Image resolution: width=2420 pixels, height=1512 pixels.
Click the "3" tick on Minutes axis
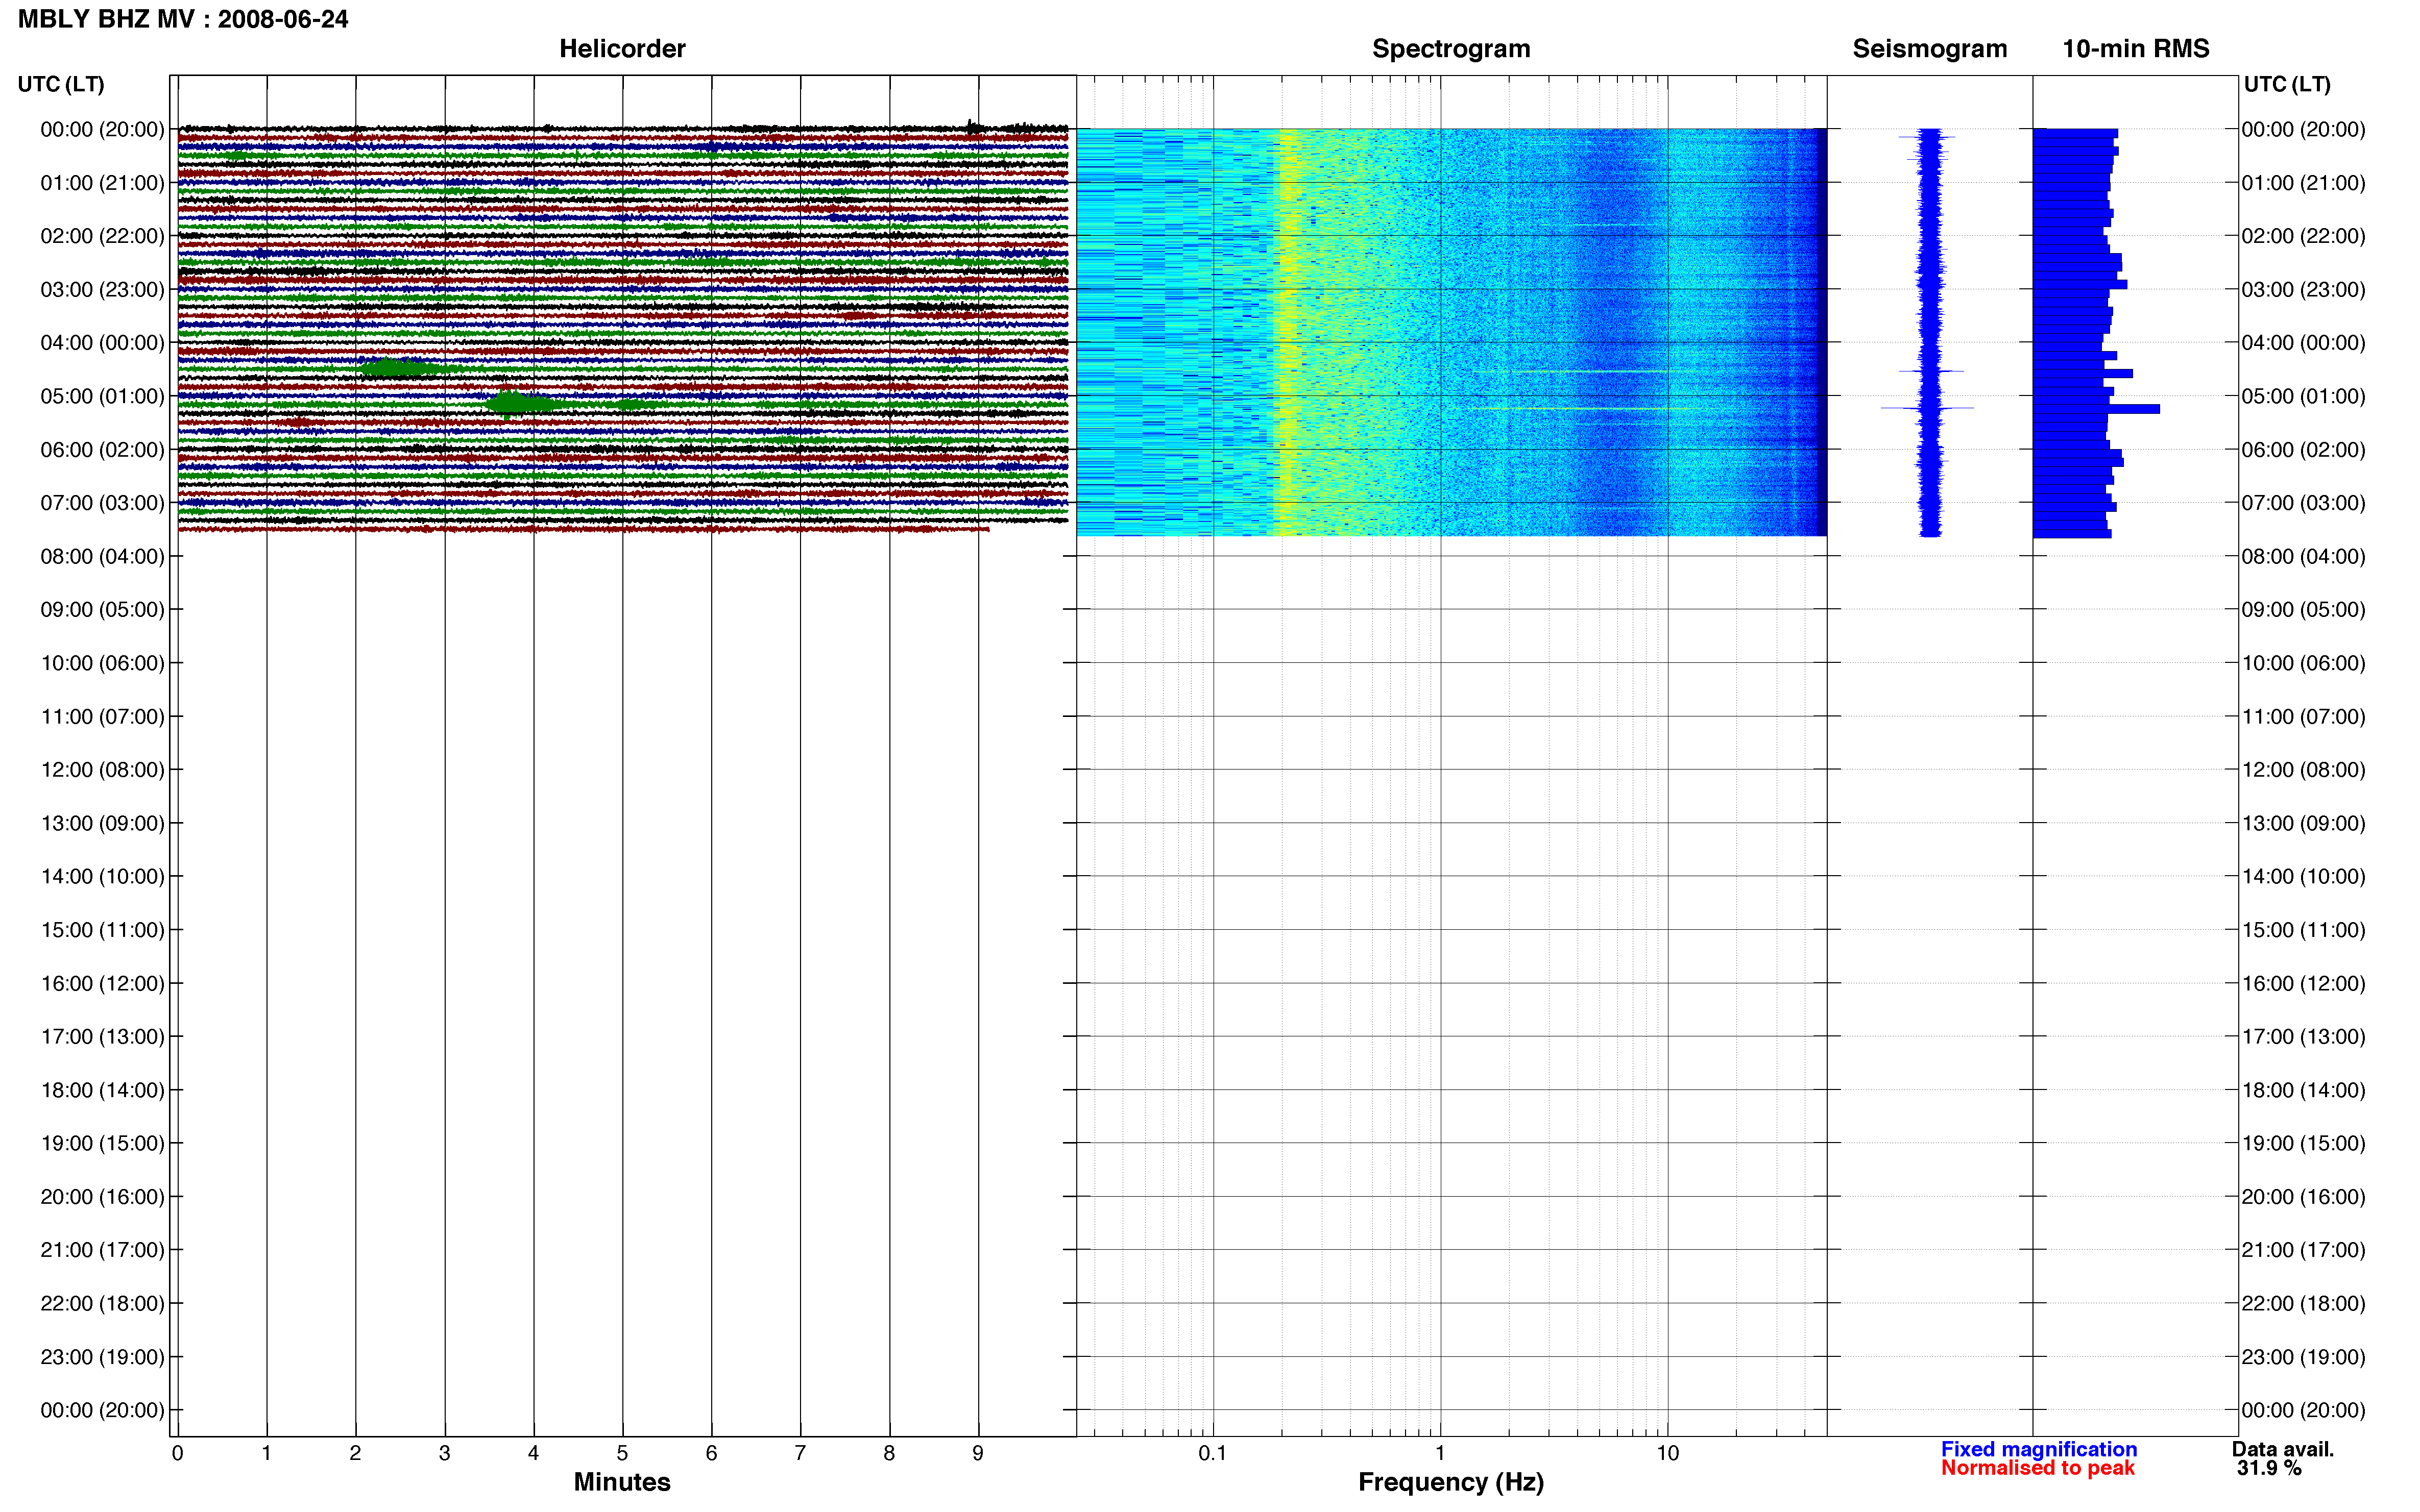click(x=444, y=1454)
